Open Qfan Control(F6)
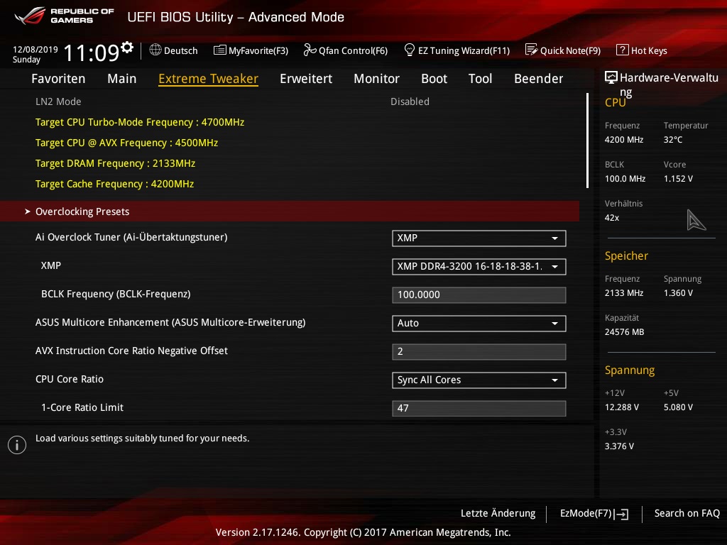This screenshot has height=545, width=727. [346, 50]
